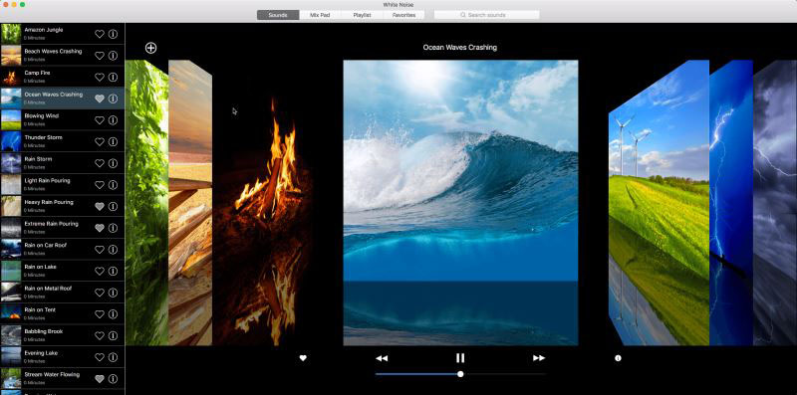Click the Search sounds field
The image size is (797, 395).
(x=486, y=15)
